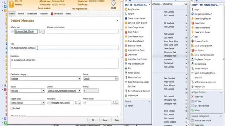Open the Related Items tab
This screenshot has width=225, height=126.
coord(32,14)
